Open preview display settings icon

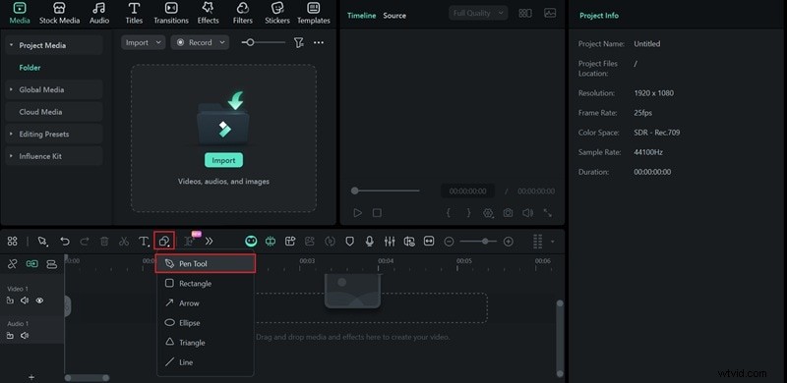click(488, 213)
